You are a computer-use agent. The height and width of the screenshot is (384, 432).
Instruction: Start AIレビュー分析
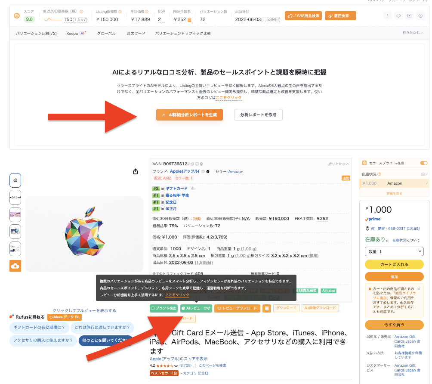coord(196,308)
